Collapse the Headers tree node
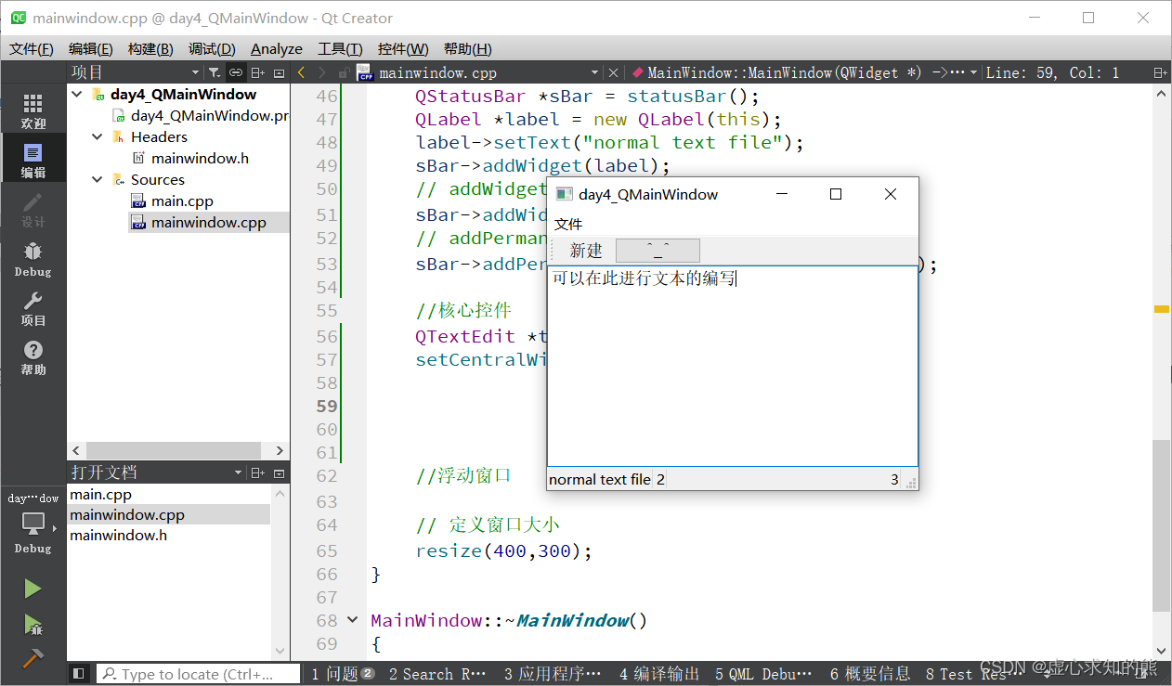Viewport: 1172px width, 686px height. point(97,136)
